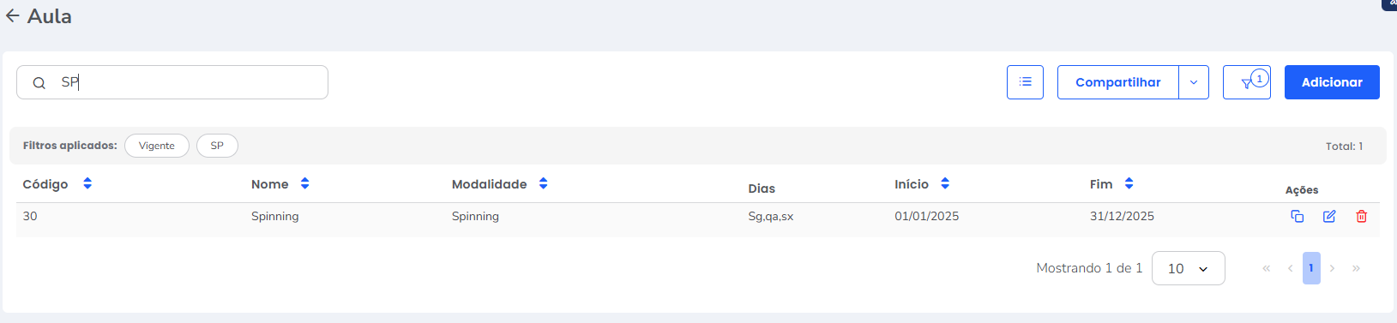Screen dimensions: 1397x323
Task: Click the Compartilhar button
Action: [1118, 82]
